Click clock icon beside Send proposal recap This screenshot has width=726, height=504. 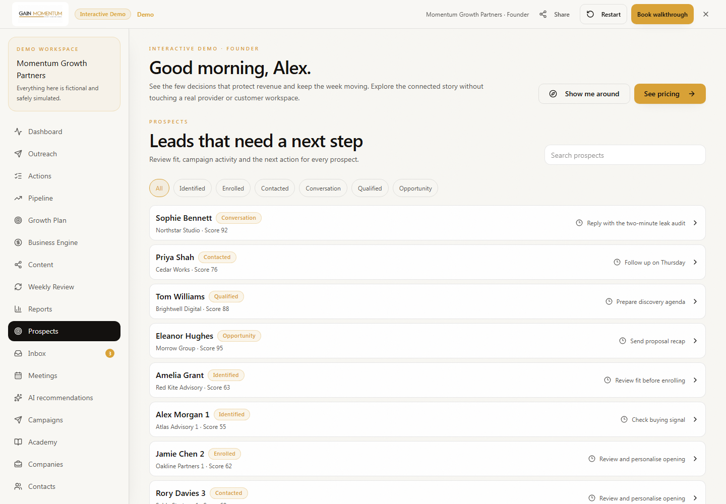(623, 341)
